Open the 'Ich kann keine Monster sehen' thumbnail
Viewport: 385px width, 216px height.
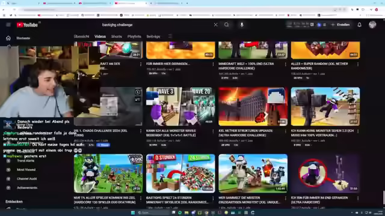(x=325, y=107)
